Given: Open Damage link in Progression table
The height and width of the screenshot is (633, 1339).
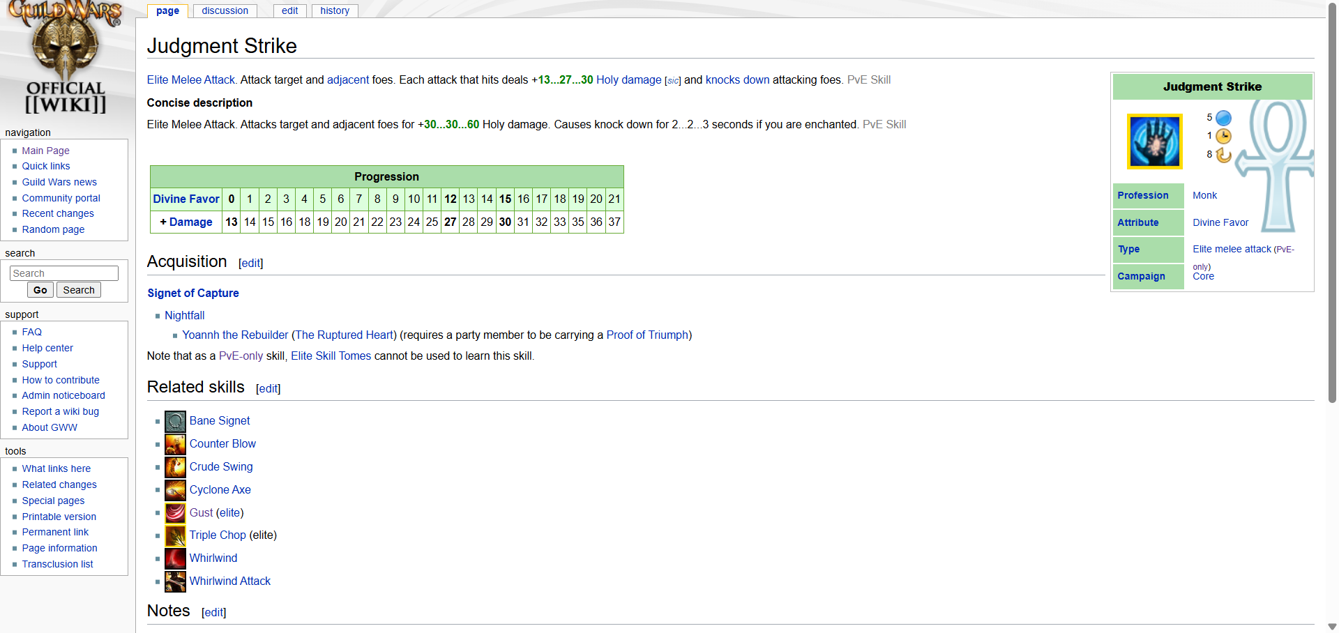Looking at the screenshot, I should pyautogui.click(x=190, y=222).
